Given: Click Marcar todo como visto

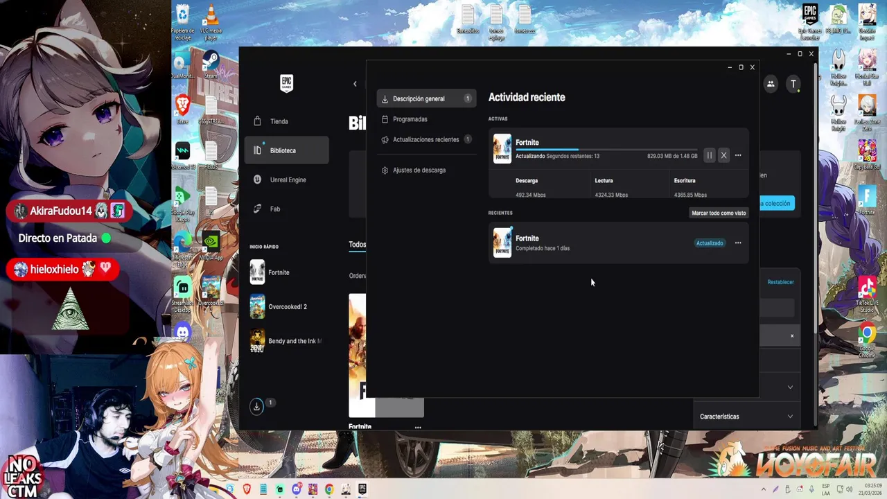Looking at the screenshot, I should (x=719, y=213).
